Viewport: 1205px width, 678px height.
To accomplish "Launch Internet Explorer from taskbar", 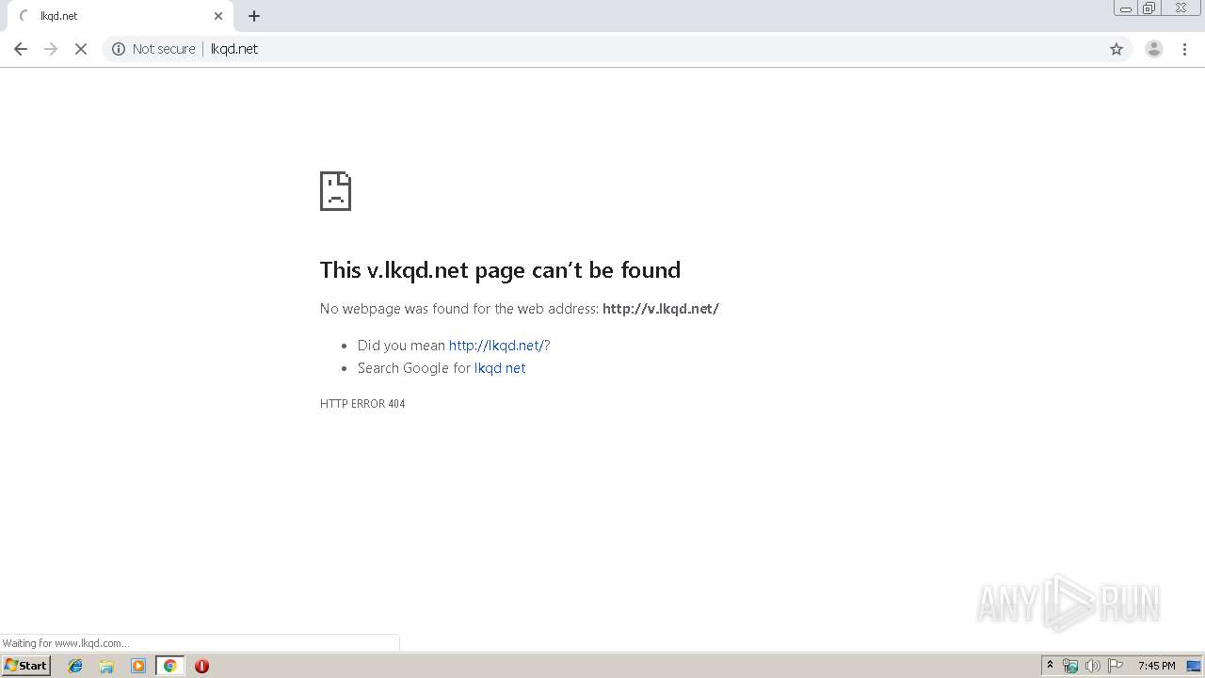I will click(75, 666).
